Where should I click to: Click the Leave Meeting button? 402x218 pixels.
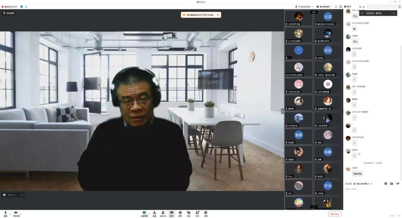pos(334,214)
